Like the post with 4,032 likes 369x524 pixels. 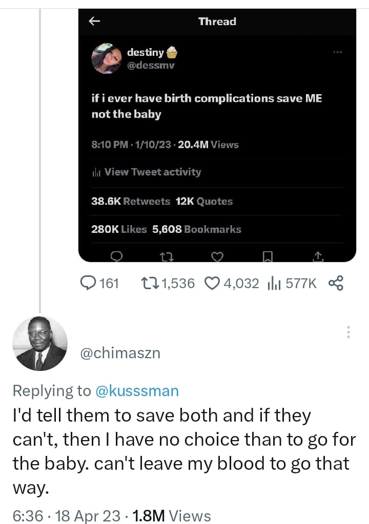pos(212,283)
